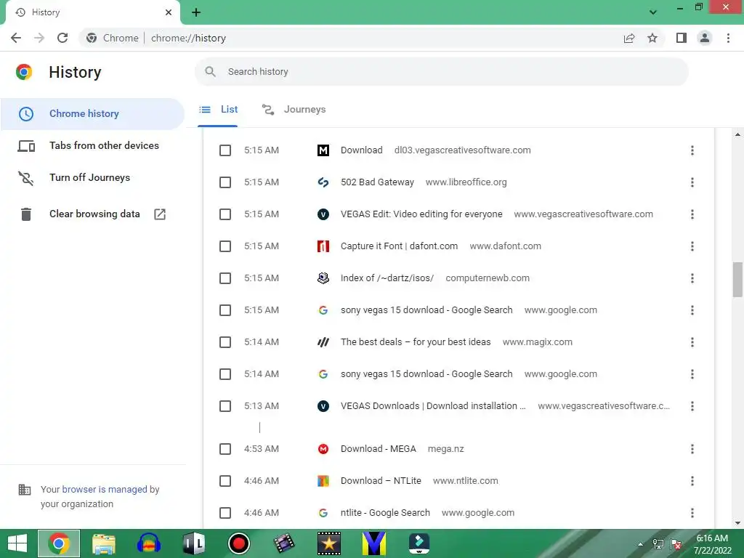Click the dafont favicon for Capture it Font
Screen dimensions: 744x558
[x=323, y=246]
